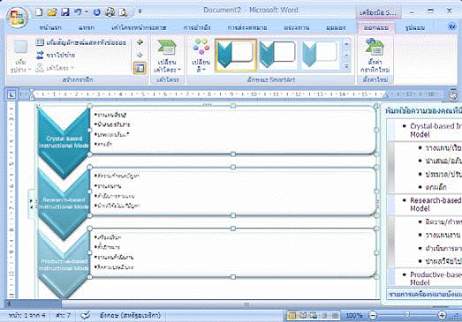Image resolution: width=462 pixels, height=322 pixels.
Task: Choose the third light-blue SmartArt style thumbnail
Action: [x=320, y=56]
